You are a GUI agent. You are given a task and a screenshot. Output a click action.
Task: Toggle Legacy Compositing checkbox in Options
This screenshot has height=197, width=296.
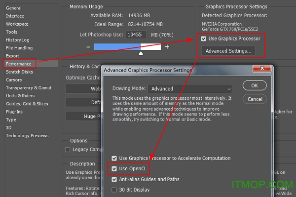click(68, 150)
